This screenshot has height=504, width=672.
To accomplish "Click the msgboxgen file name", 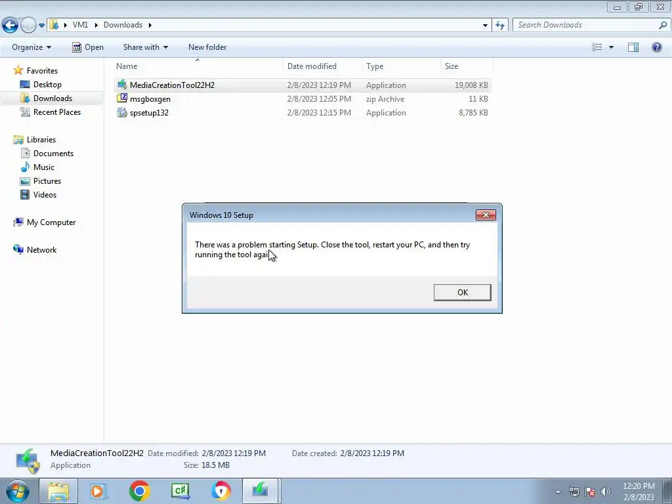I will [150, 99].
